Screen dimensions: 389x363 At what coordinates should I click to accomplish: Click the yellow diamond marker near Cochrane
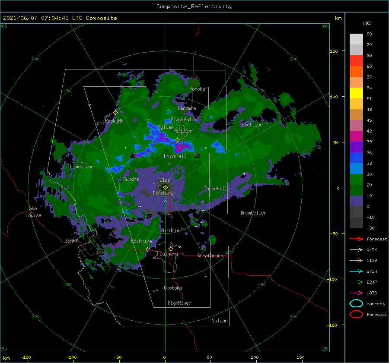[x=148, y=249]
